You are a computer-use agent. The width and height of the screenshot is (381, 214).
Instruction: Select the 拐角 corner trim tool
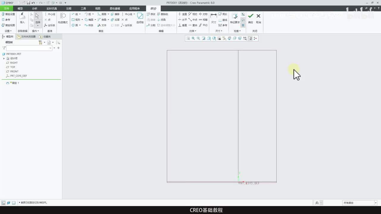[x=162, y=20]
